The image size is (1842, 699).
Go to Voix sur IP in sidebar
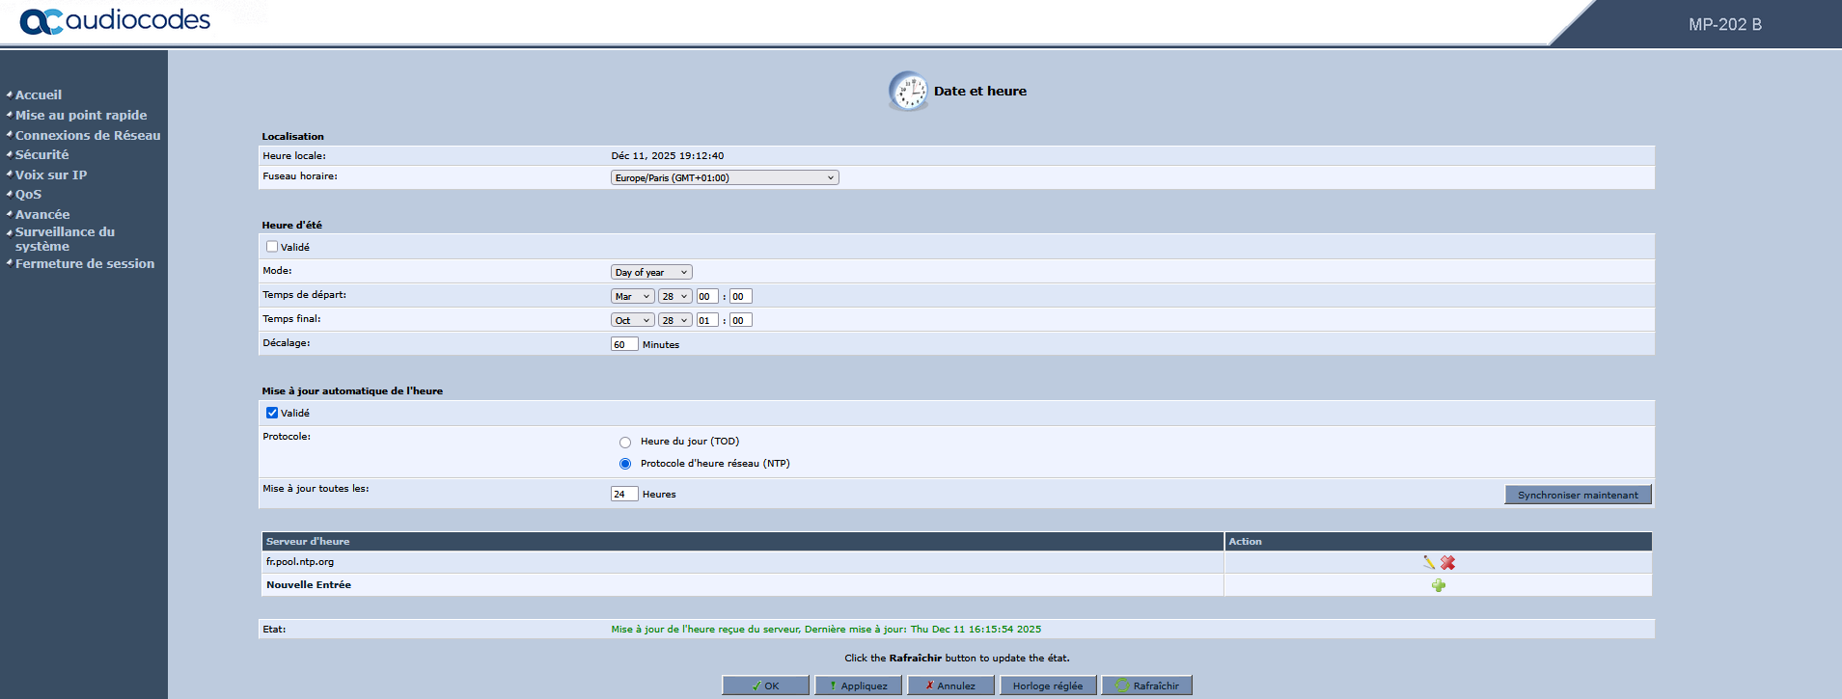[x=51, y=175]
